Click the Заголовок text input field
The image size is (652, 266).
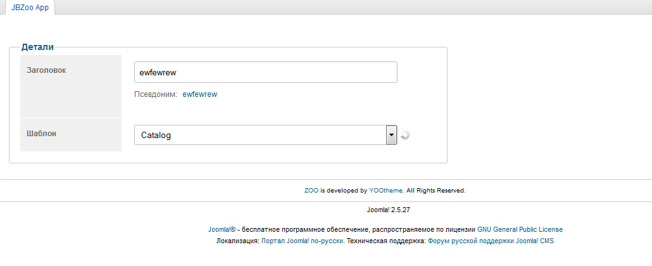click(265, 72)
